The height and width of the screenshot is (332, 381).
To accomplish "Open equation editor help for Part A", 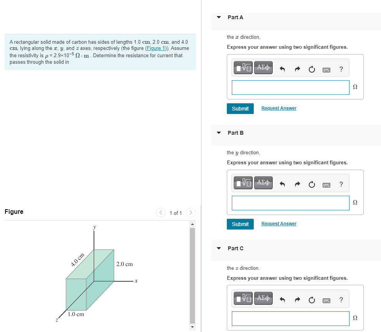I will click(x=341, y=69).
